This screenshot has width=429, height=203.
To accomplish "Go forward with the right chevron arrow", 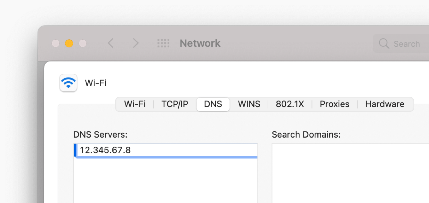I will [x=136, y=43].
